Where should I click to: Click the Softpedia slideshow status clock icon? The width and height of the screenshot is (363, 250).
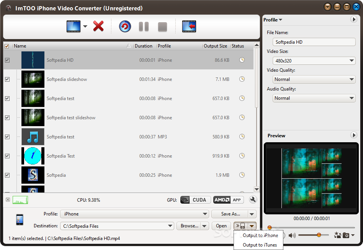[x=242, y=79]
